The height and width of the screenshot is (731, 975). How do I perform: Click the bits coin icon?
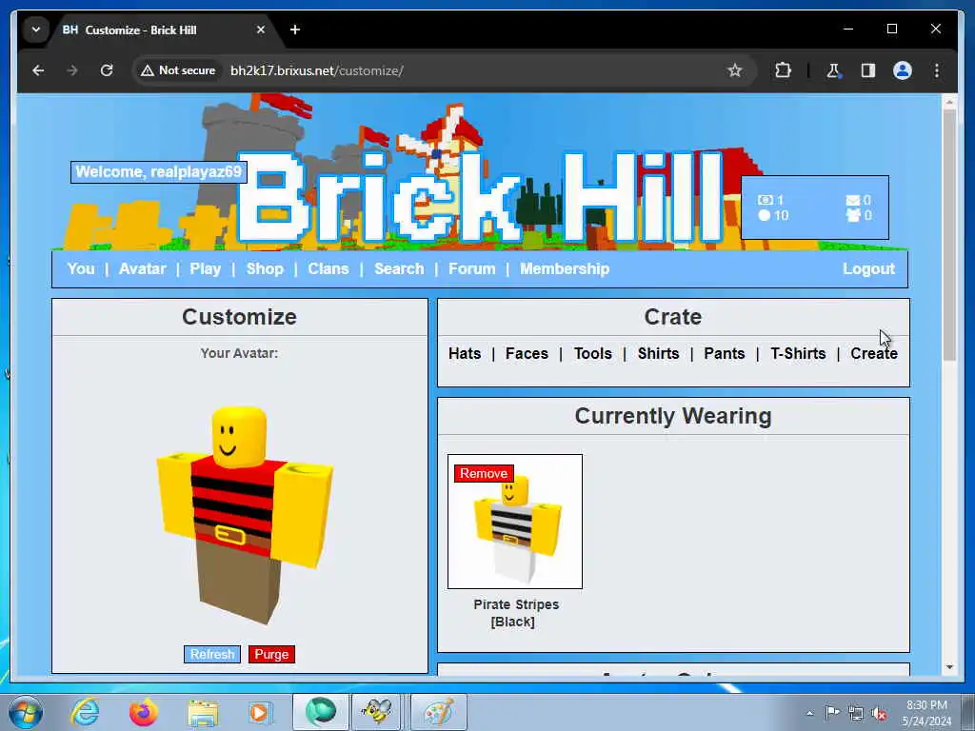(x=765, y=215)
